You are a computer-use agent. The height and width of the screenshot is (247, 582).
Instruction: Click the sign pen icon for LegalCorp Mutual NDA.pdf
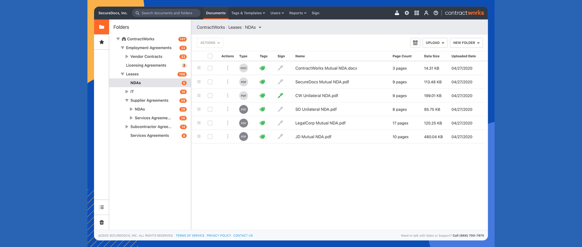click(280, 123)
